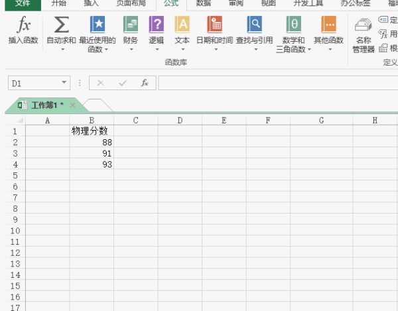The image size is (398, 311).
Task: Open the Recently Used functions star book
Action: (x=98, y=25)
